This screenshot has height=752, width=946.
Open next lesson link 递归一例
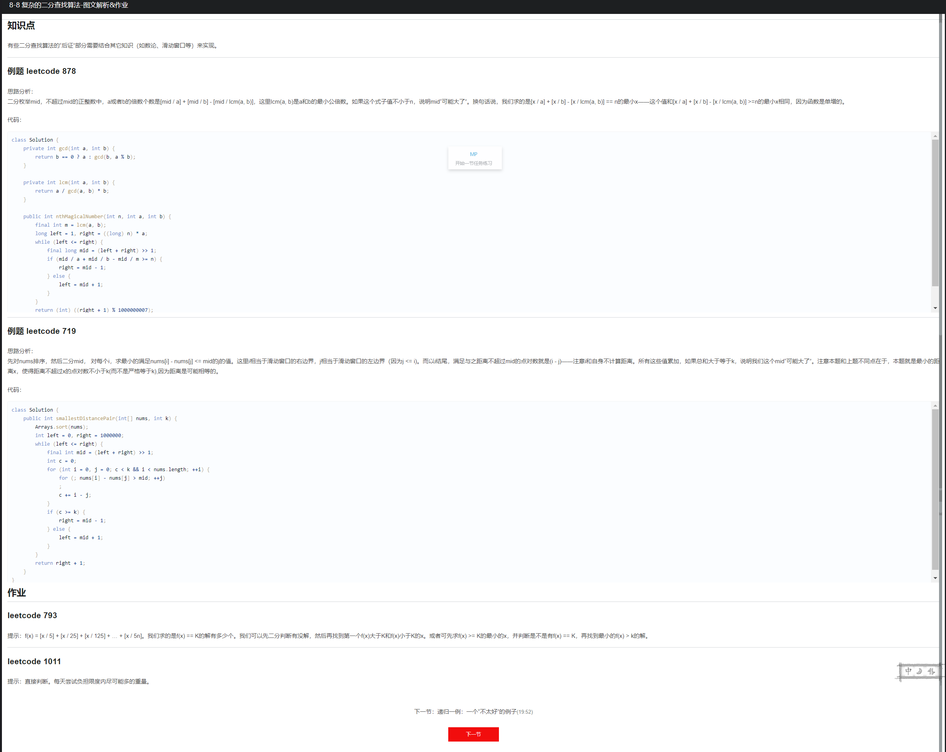tap(473, 711)
